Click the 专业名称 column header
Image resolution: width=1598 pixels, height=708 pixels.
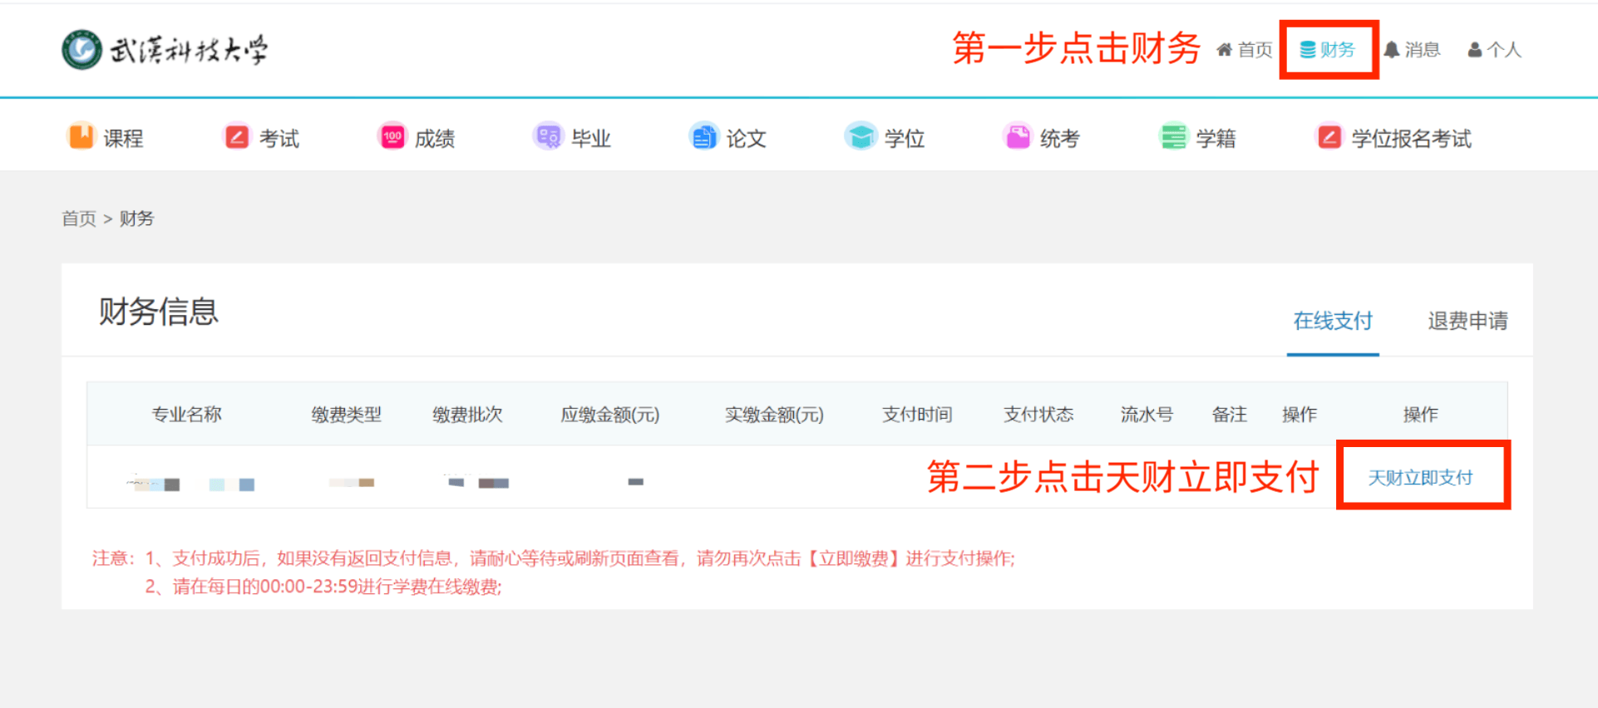(186, 415)
